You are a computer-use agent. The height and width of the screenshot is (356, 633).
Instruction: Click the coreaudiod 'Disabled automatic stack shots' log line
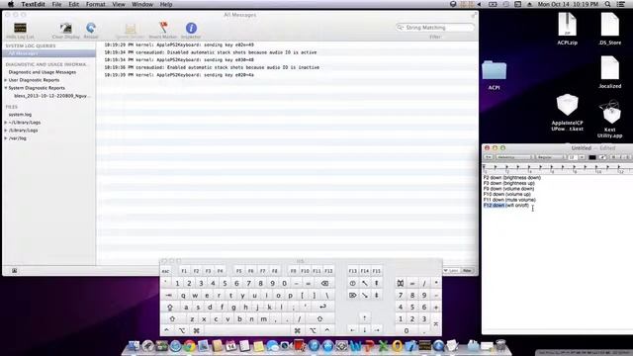(211, 52)
